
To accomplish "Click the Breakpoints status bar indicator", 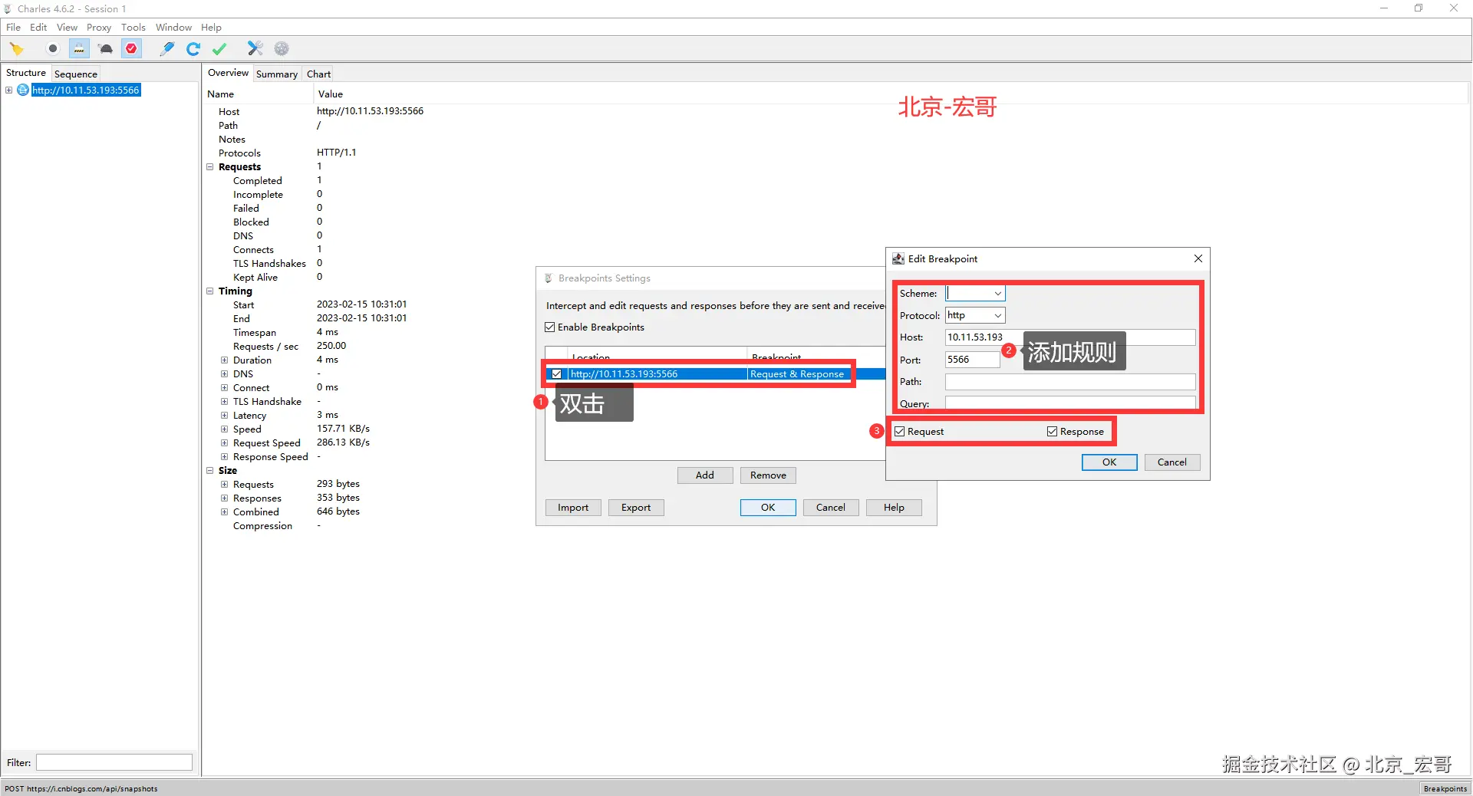I will (x=1445, y=788).
